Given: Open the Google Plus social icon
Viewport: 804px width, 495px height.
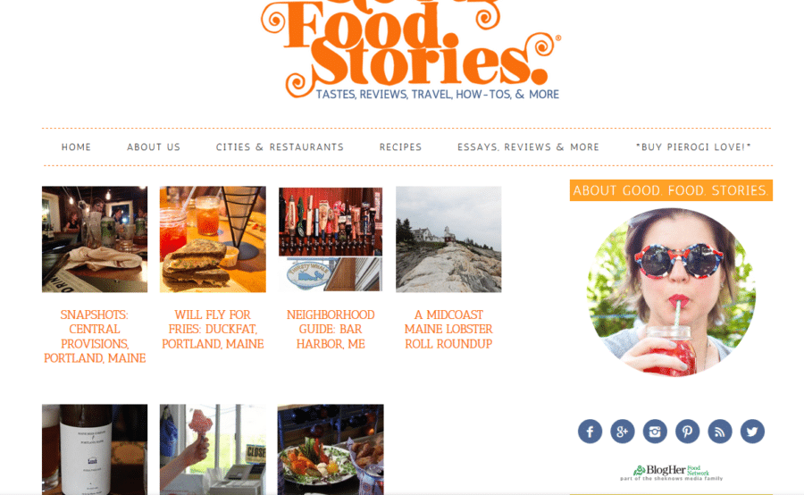Looking at the screenshot, I should pyautogui.click(x=623, y=432).
